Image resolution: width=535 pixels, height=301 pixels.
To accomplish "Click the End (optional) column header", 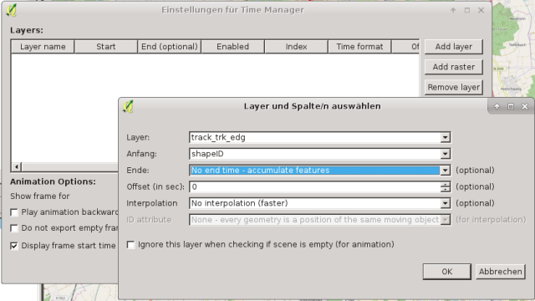I will click(170, 47).
